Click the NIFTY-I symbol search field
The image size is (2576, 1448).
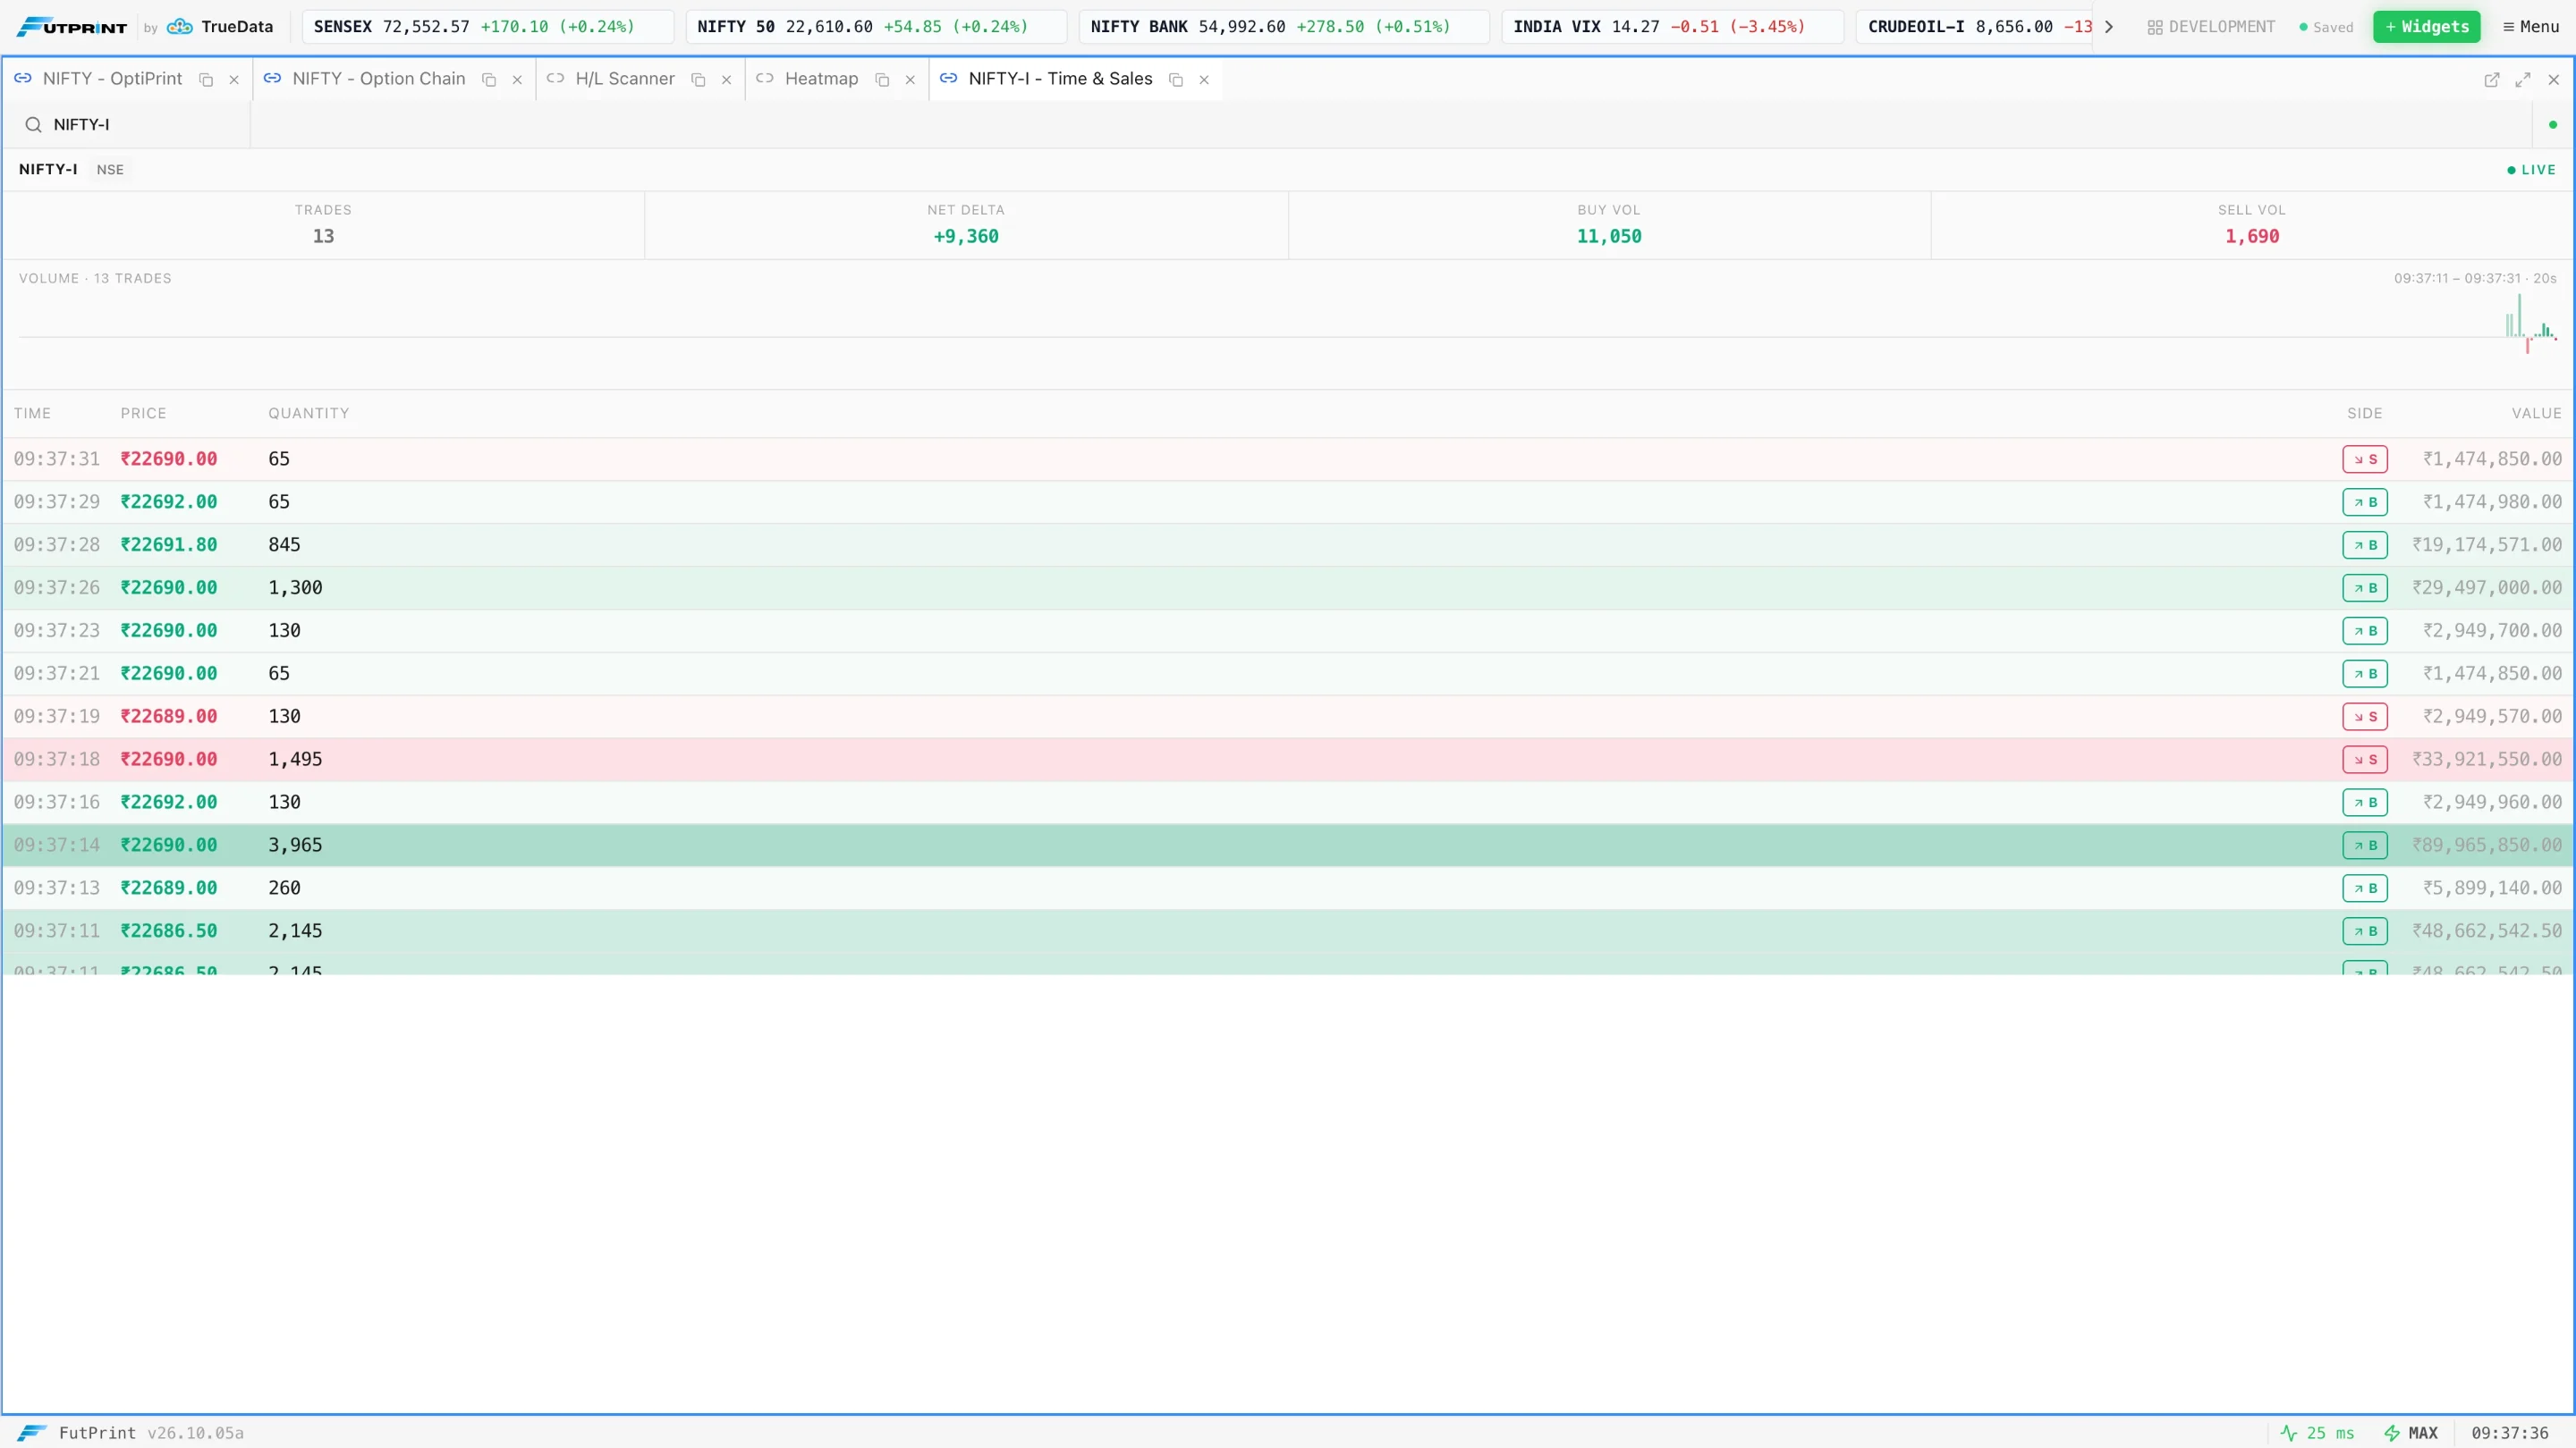[126, 125]
